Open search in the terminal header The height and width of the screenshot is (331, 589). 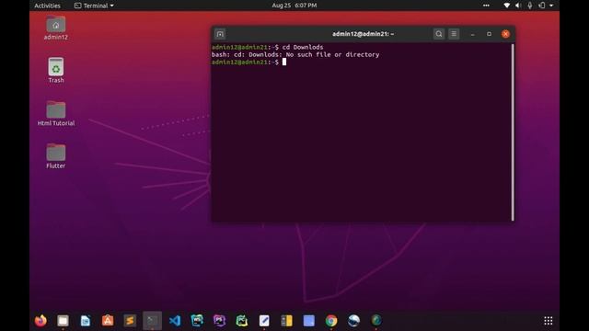point(438,34)
